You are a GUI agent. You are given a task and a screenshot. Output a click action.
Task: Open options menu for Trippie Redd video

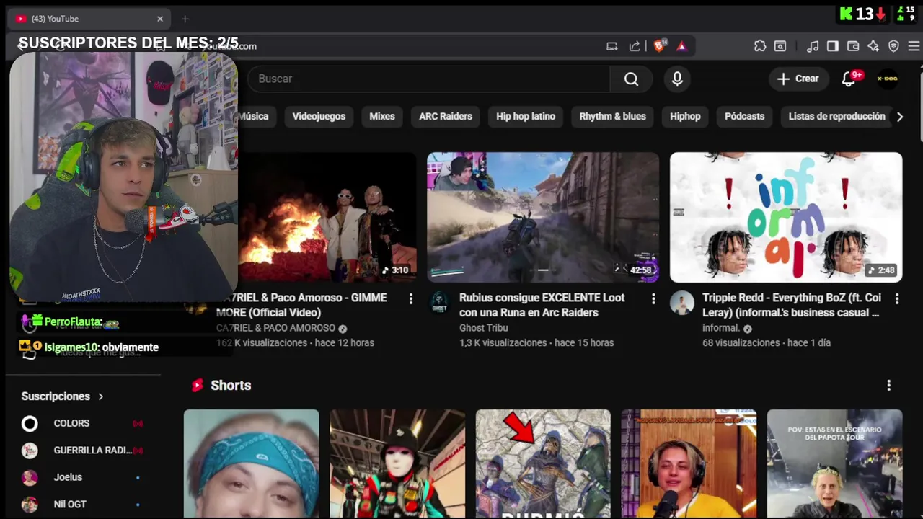coord(897,298)
